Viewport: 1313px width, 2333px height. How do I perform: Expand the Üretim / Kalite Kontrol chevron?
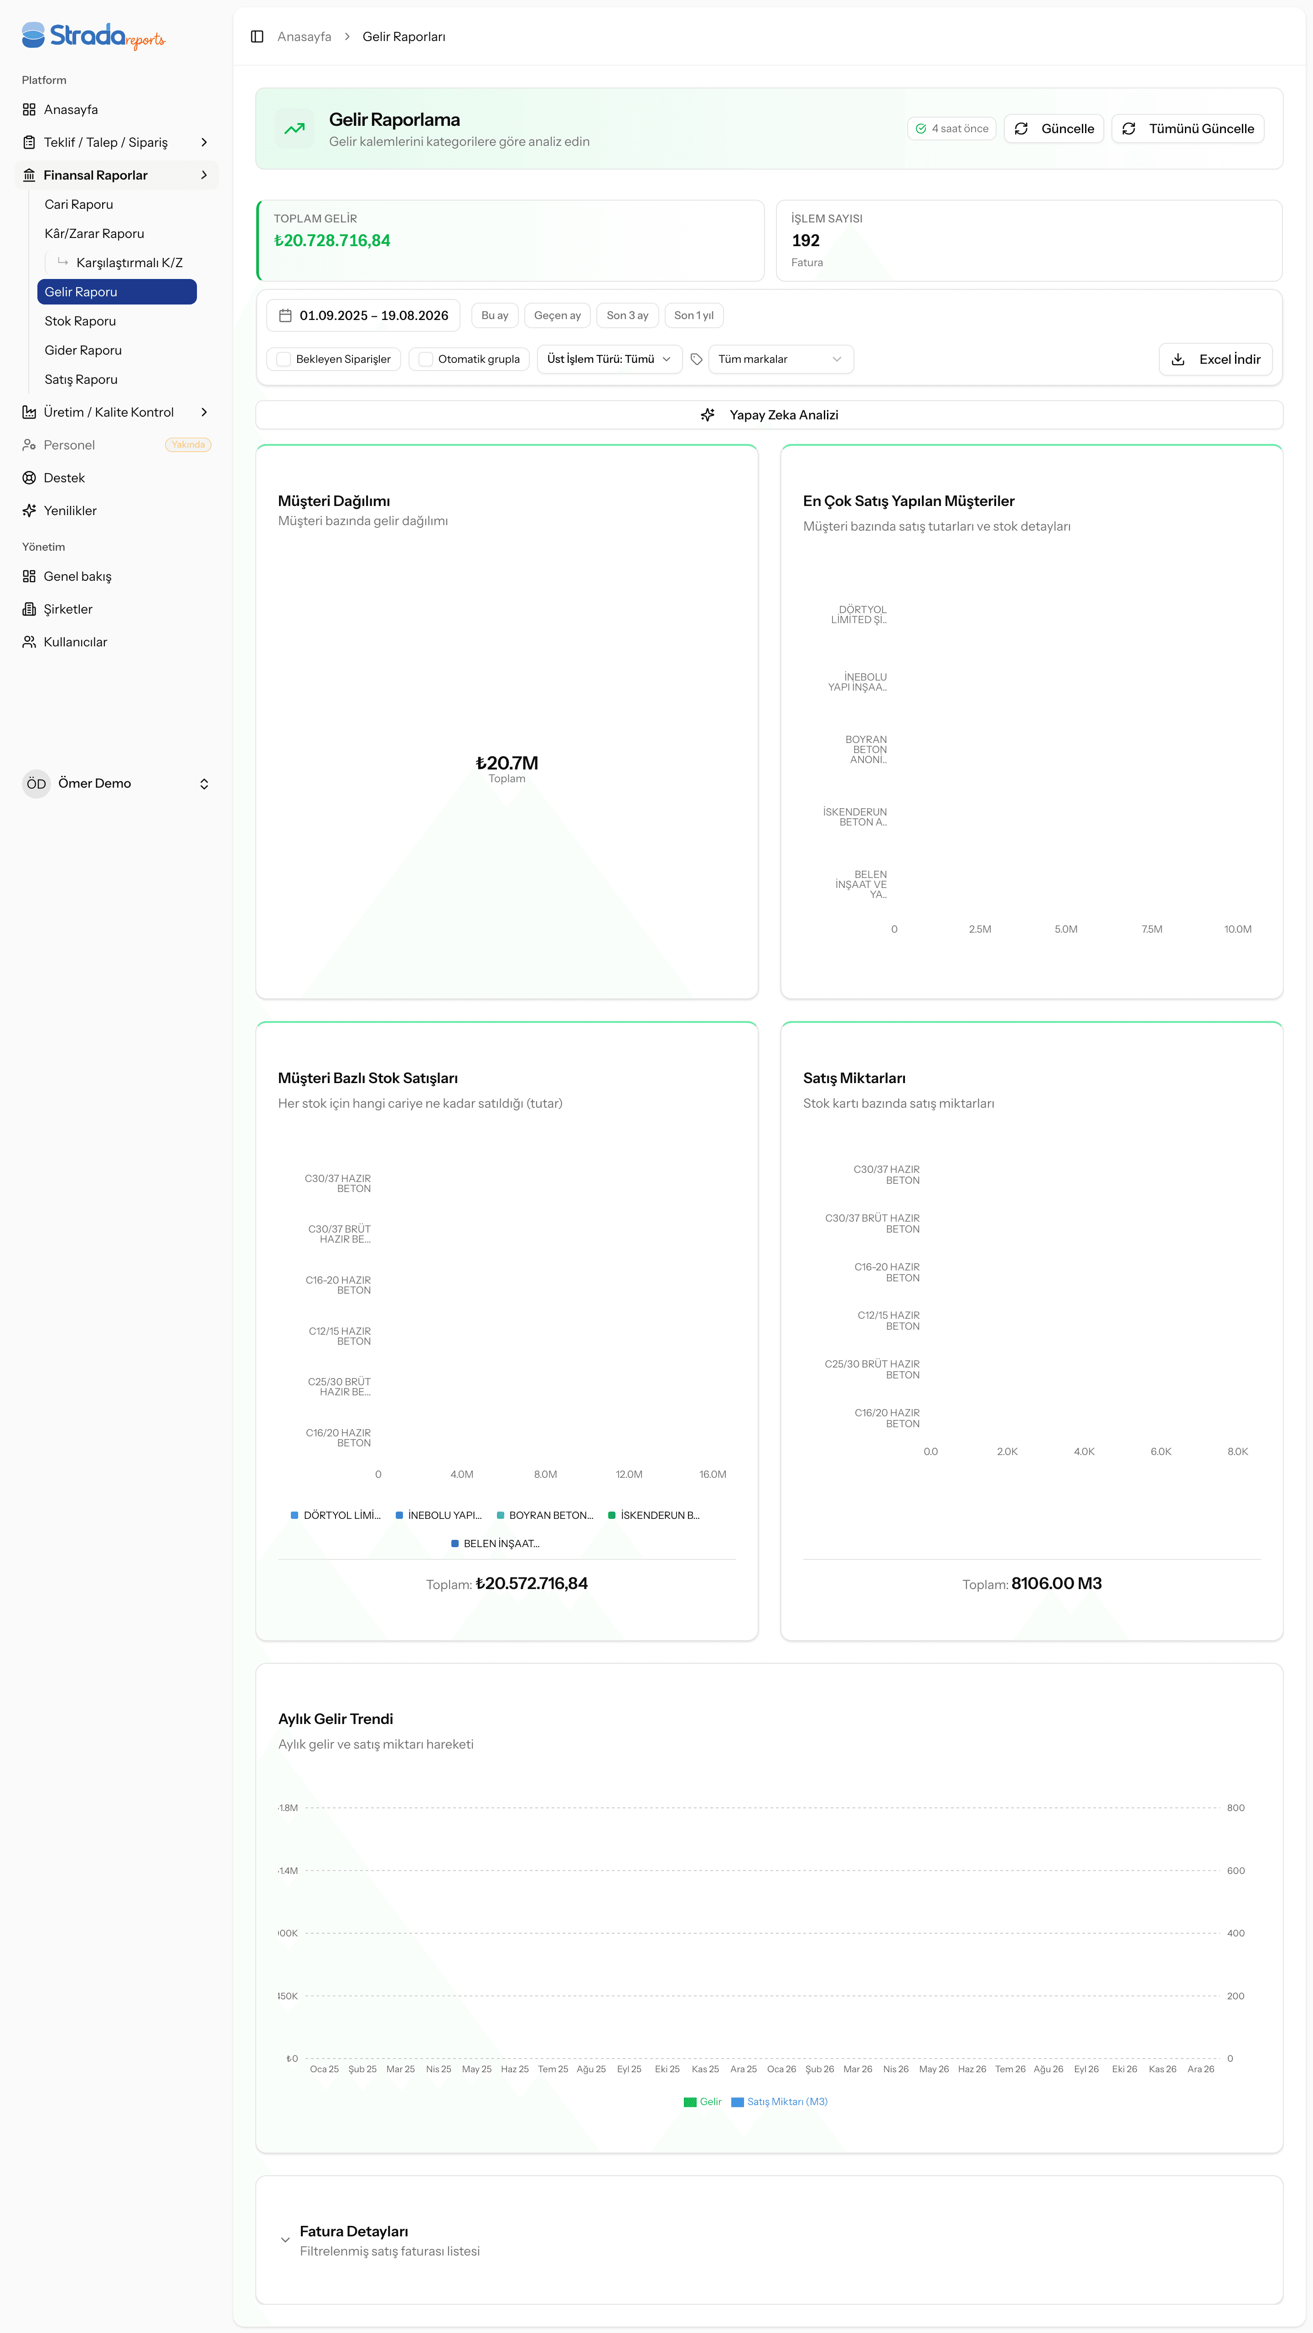[x=204, y=412]
